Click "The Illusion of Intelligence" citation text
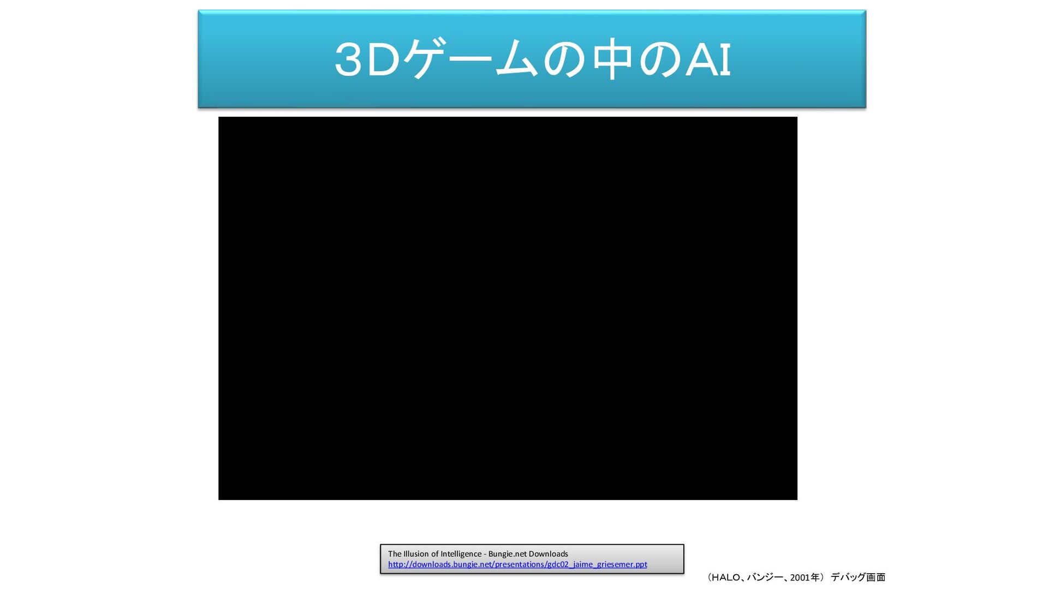 pos(434,554)
